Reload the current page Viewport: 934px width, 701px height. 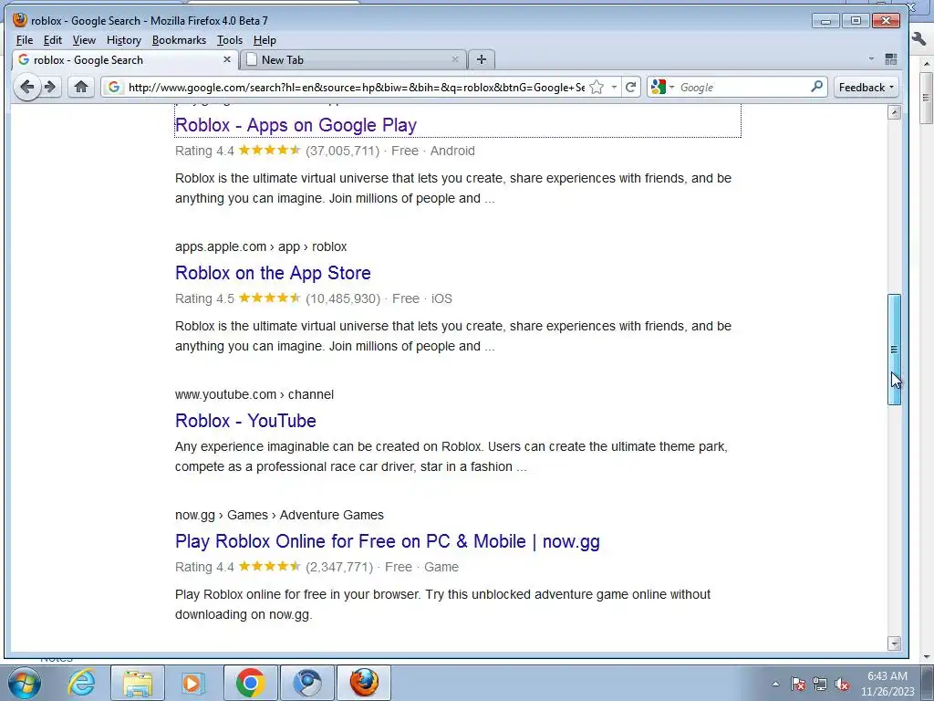click(631, 87)
